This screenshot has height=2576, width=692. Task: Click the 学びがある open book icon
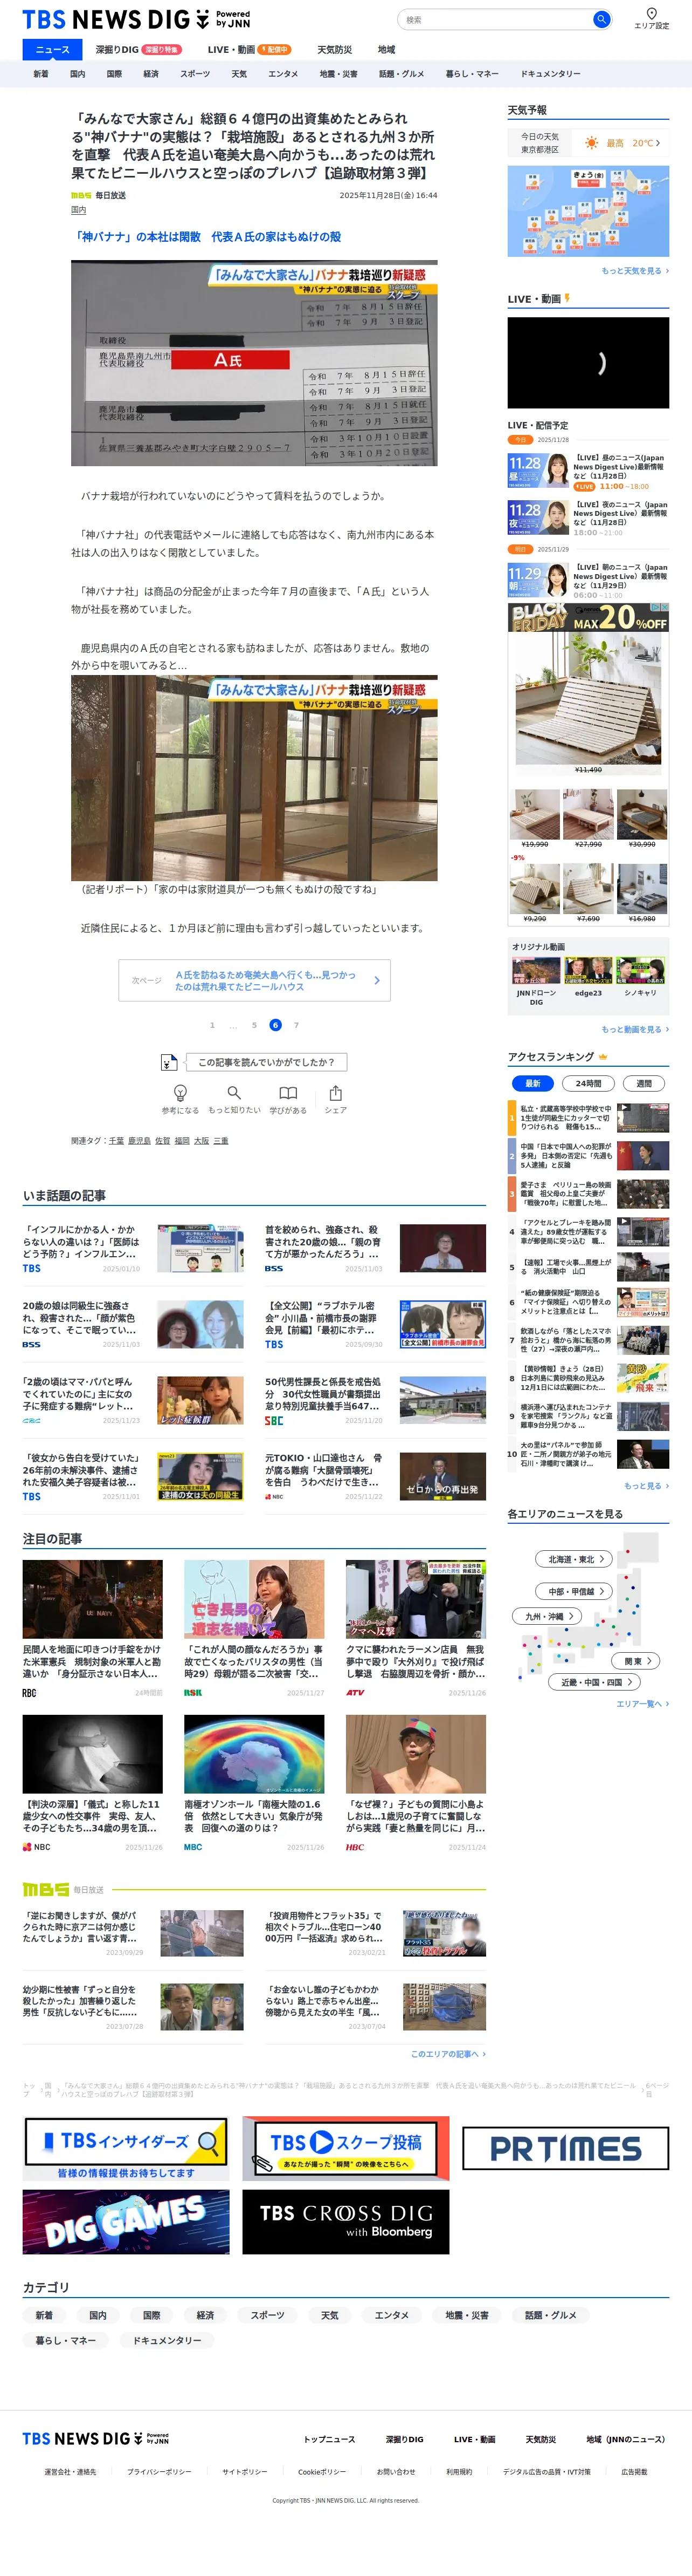click(x=288, y=1093)
